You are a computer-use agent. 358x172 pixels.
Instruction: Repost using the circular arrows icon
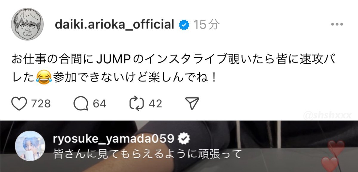pos(137,103)
